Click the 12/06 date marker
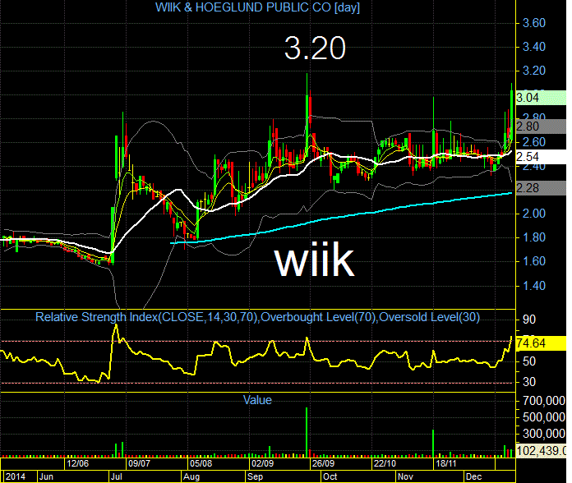 pos(78,463)
